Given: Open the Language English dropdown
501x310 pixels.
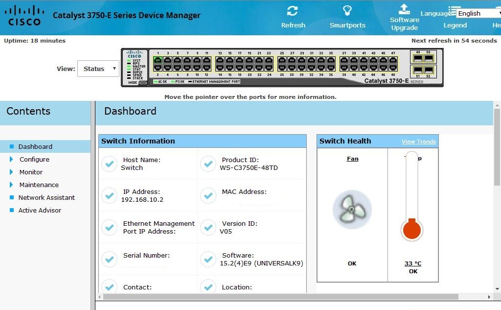Looking at the screenshot, I should [x=478, y=13].
